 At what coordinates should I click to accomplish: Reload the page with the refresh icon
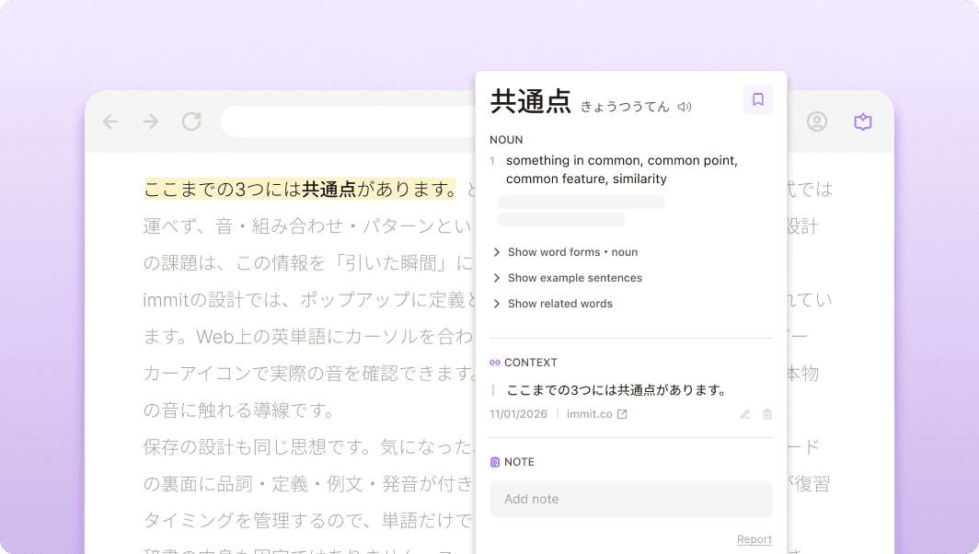[191, 121]
